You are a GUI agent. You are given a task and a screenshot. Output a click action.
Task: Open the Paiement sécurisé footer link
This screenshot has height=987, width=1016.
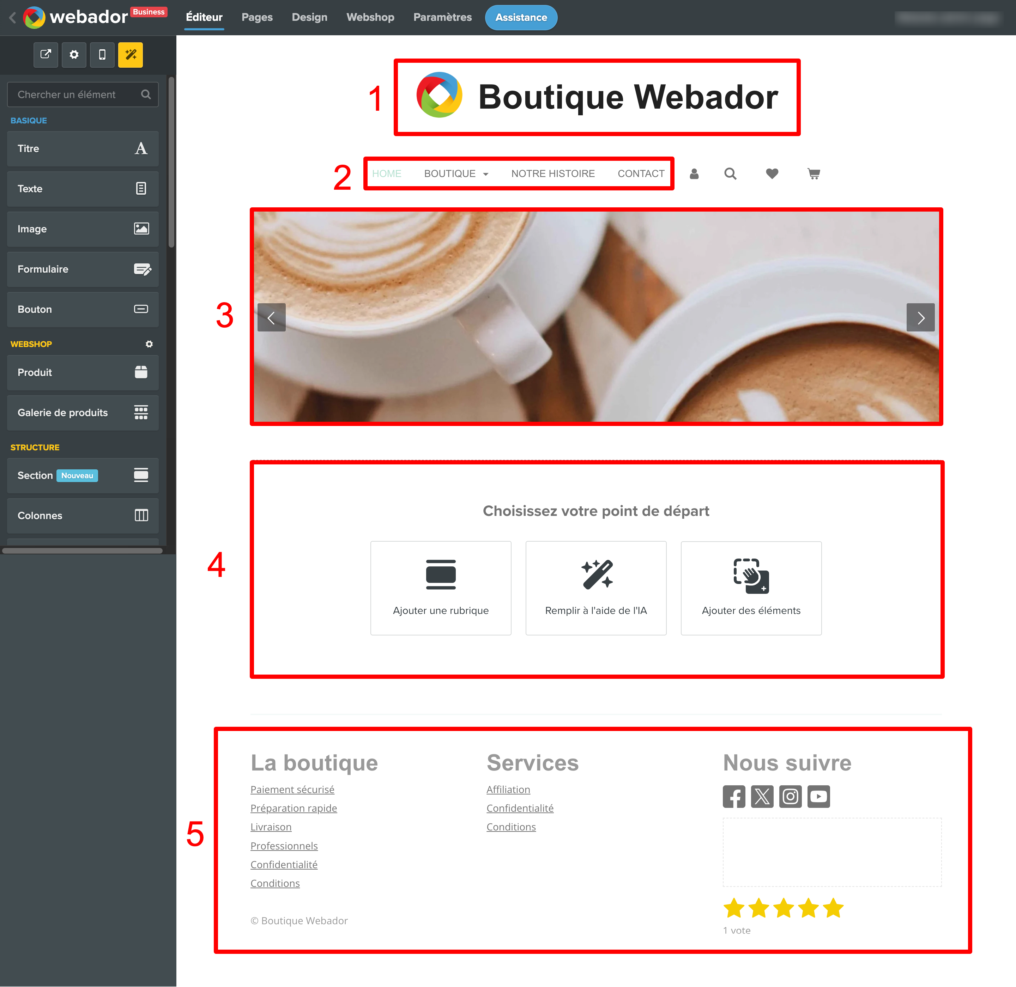[x=292, y=790]
